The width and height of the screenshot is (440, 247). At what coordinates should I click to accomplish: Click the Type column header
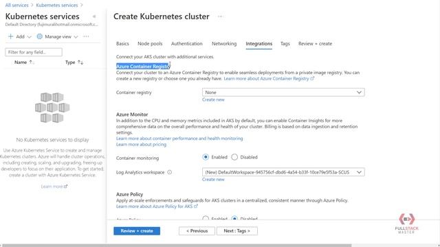click(70, 62)
